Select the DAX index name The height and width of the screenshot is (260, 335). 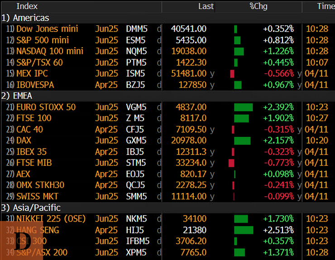point(24,140)
